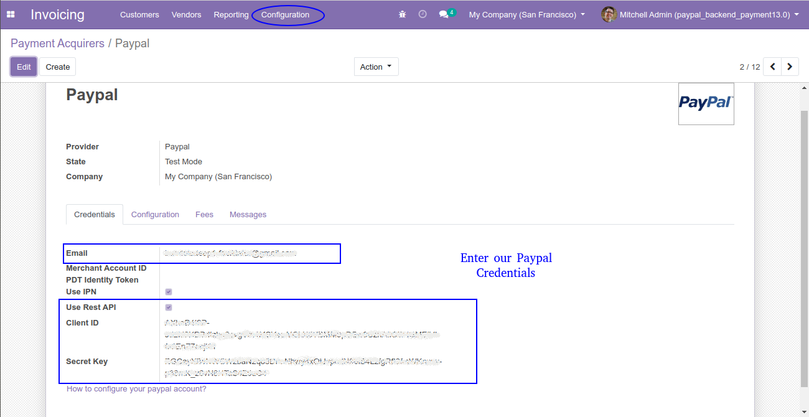Screen dimensions: 809x417
Task: Click the Paypal provider value
Action: [x=177, y=147]
